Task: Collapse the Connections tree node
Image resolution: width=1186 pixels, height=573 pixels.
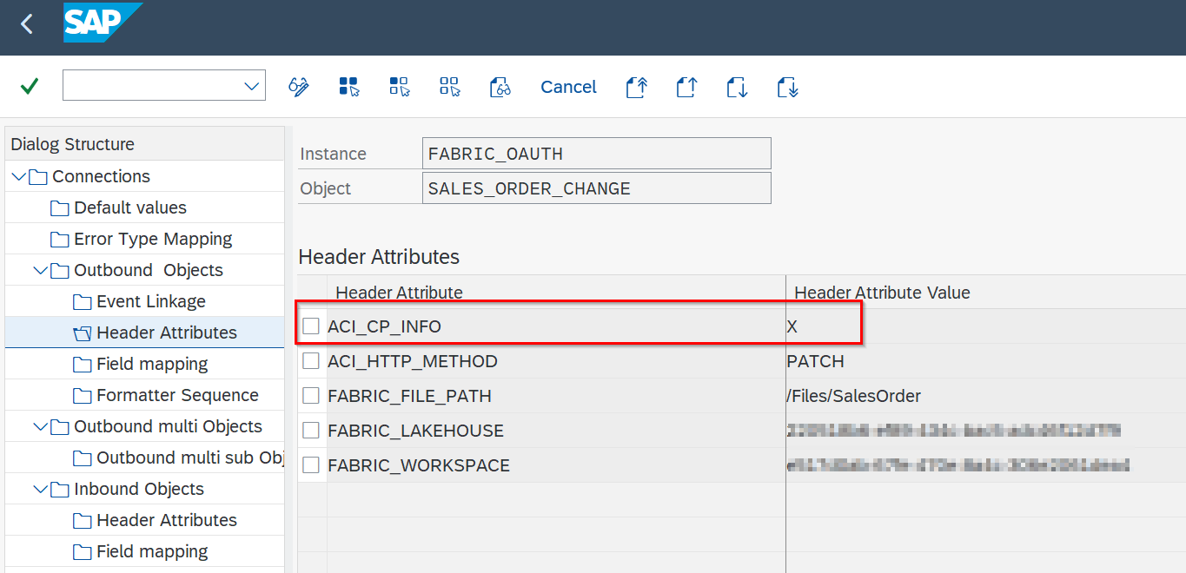Action: 18,176
